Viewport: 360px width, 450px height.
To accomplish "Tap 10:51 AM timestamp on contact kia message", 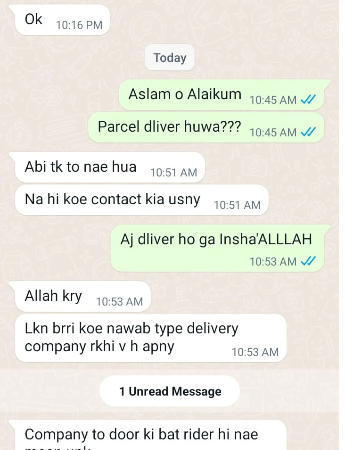I will (x=237, y=205).
